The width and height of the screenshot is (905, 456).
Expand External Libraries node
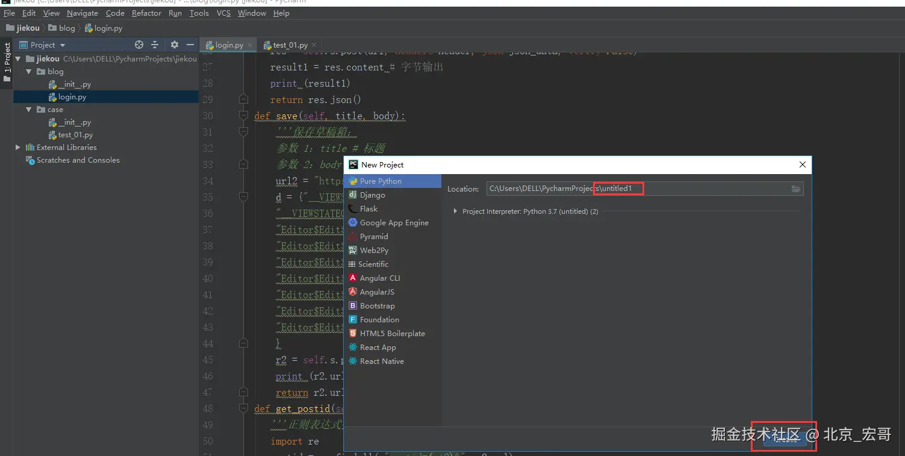click(x=18, y=148)
